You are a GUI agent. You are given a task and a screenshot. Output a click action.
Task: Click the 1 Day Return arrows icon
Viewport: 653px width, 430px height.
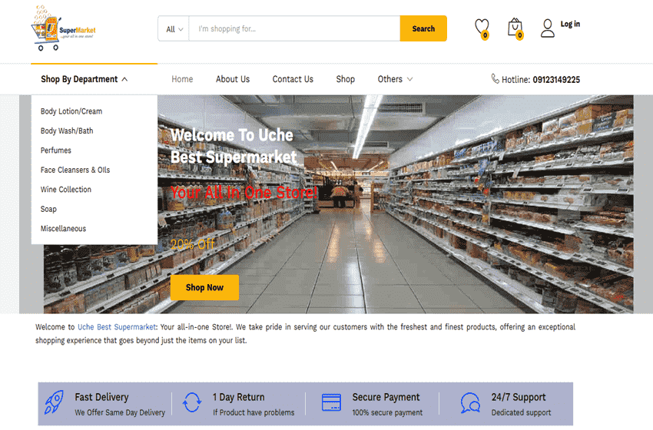tap(192, 404)
